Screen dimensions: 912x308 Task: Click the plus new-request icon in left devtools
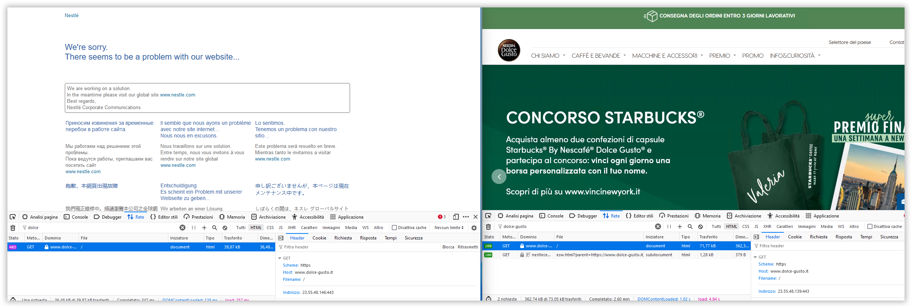[x=204, y=228]
